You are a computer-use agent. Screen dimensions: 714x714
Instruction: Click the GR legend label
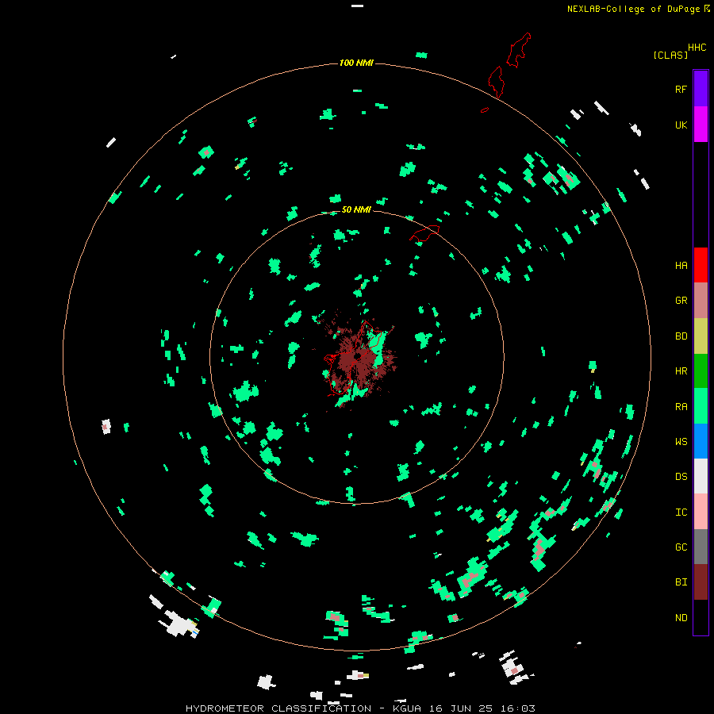point(681,301)
